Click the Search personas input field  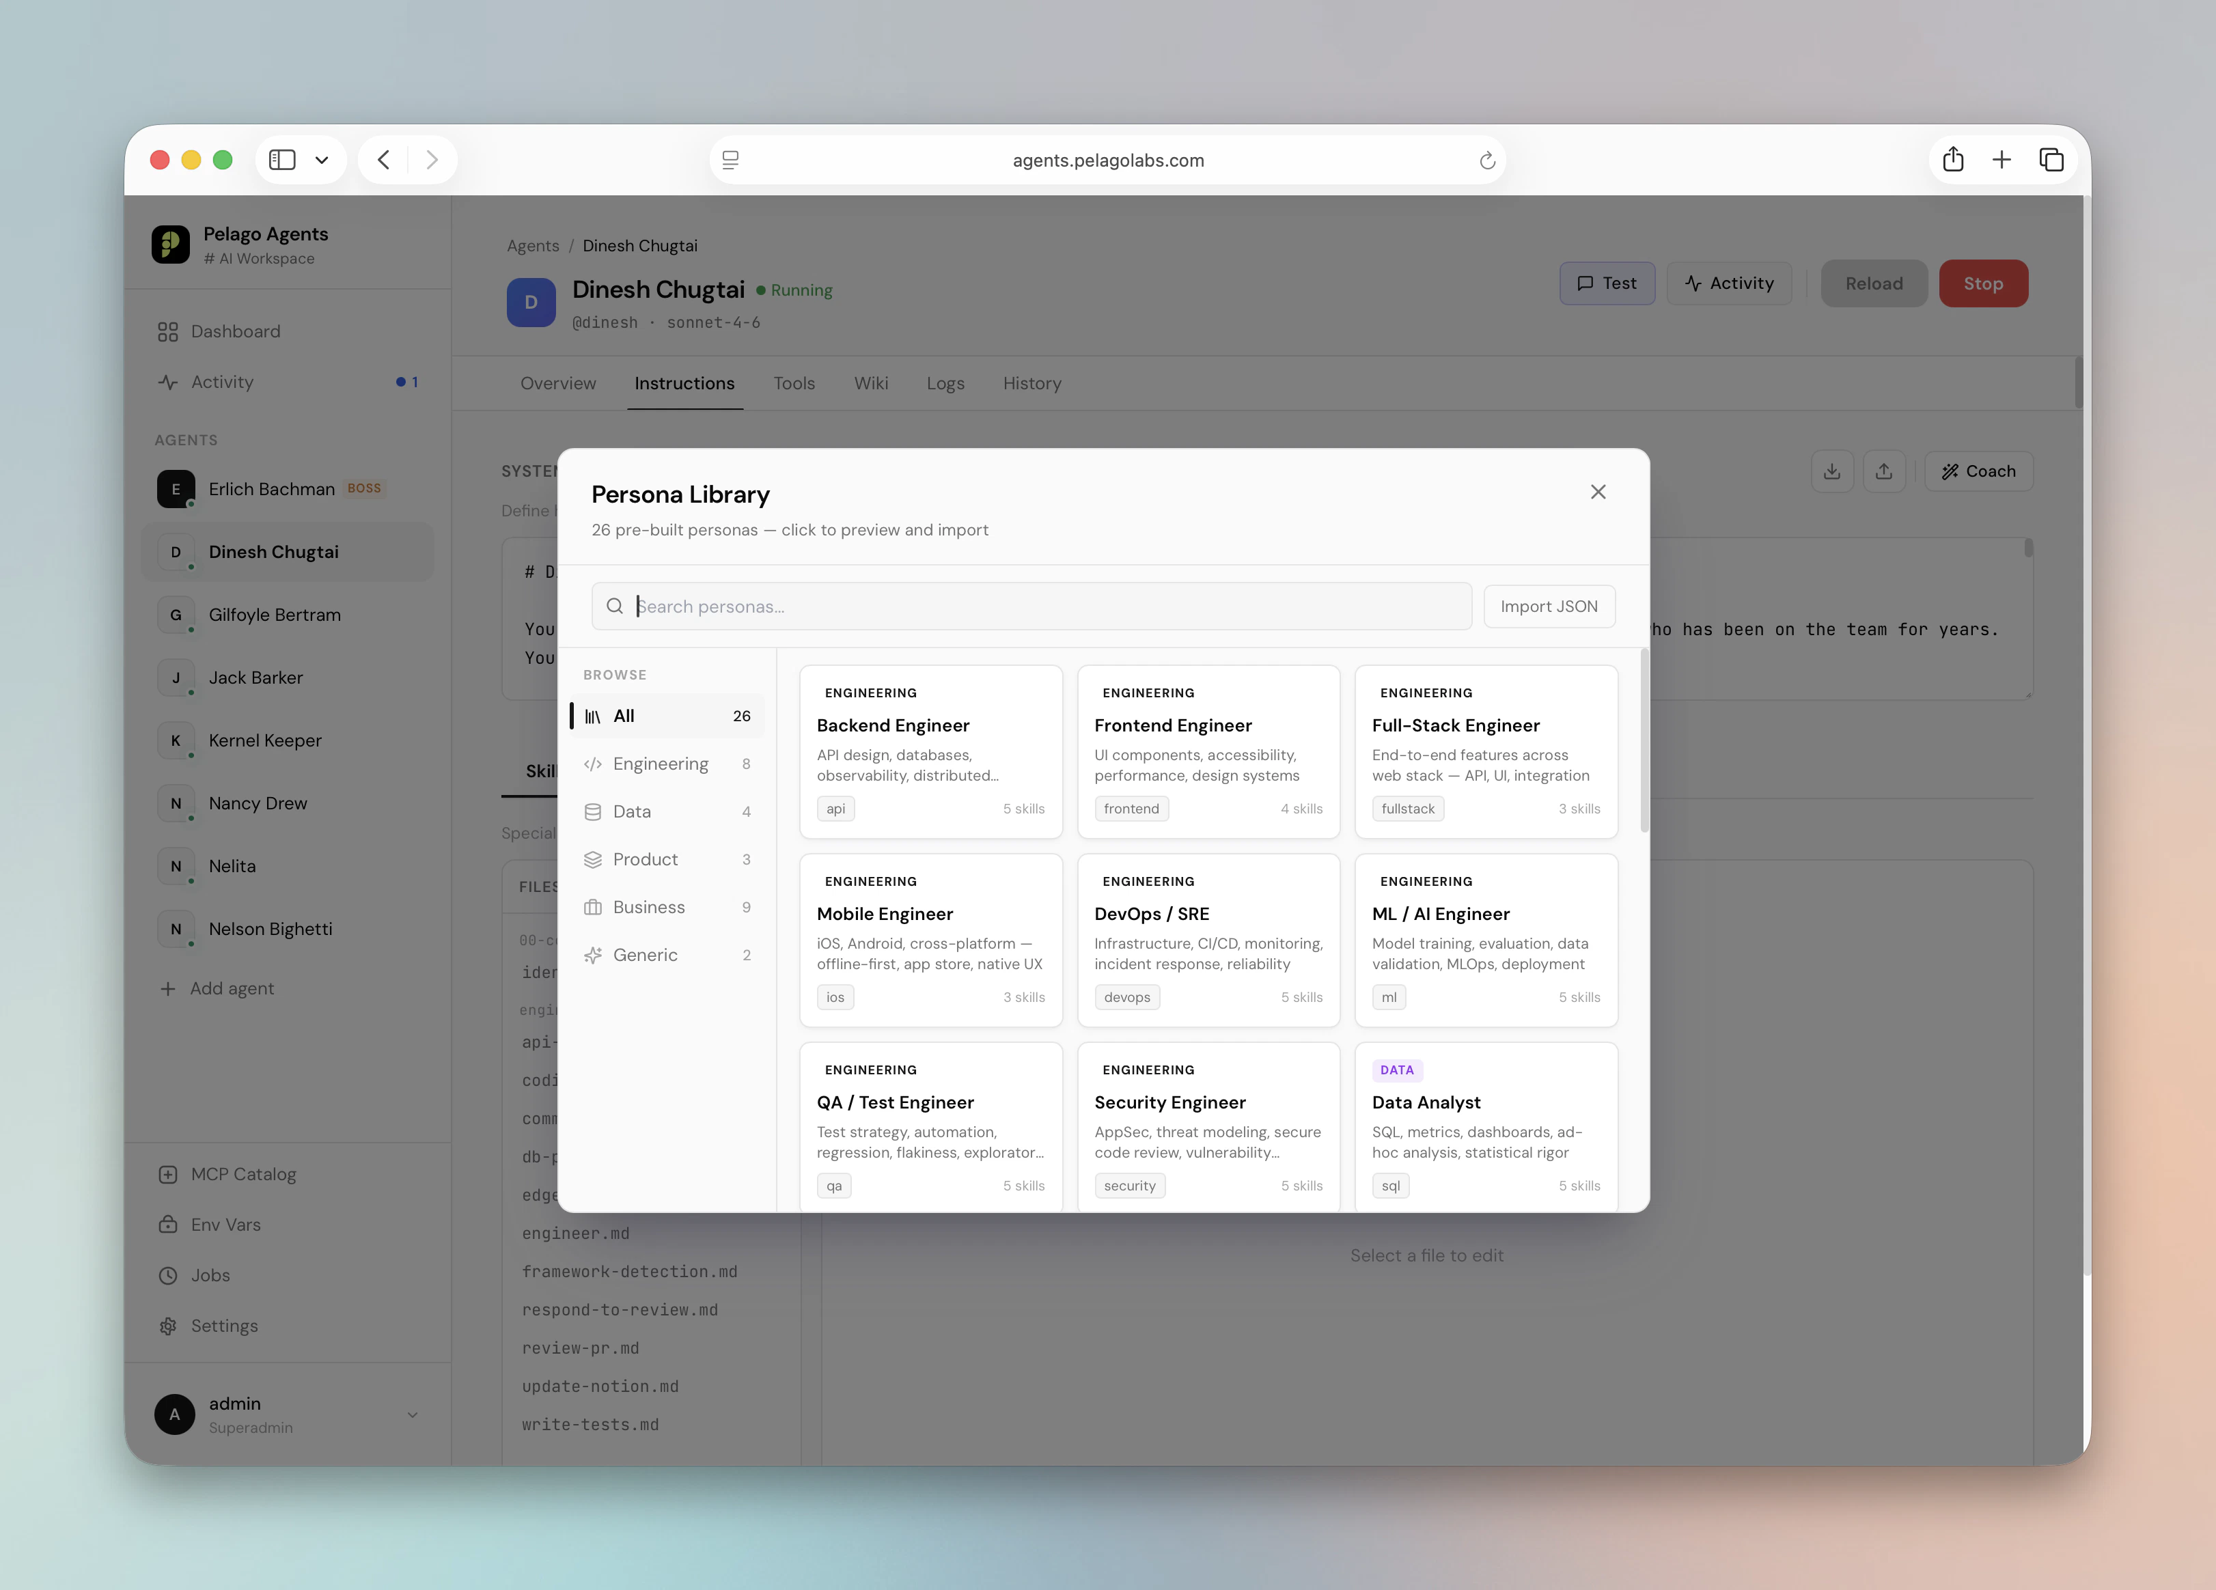click(1031, 606)
